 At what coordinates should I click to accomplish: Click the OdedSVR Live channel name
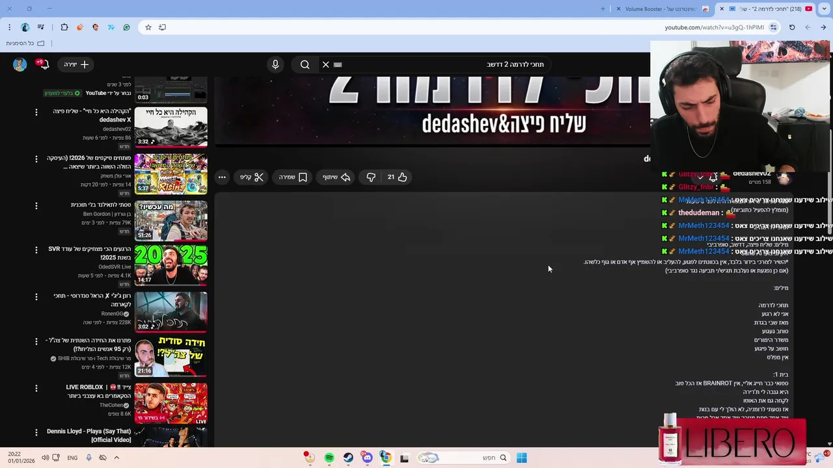(x=115, y=266)
